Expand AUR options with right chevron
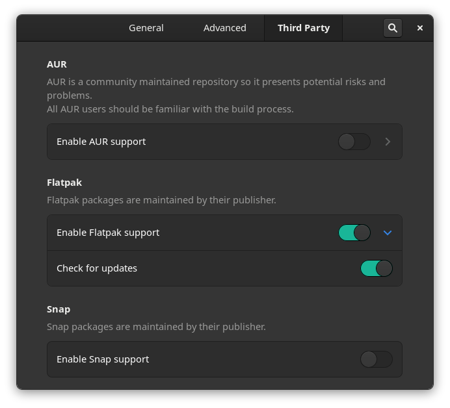 point(388,142)
